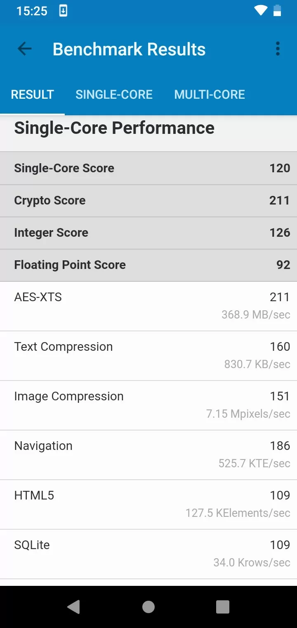
Task: Tap the battery status icon
Action: (x=278, y=11)
